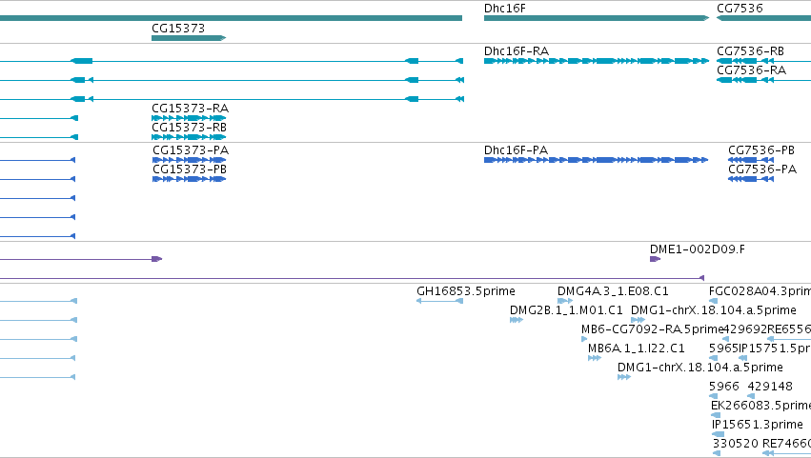Viewport: 811px width, 458px height.
Task: Click the CG15373-RB transcript label
Action: [189, 128]
